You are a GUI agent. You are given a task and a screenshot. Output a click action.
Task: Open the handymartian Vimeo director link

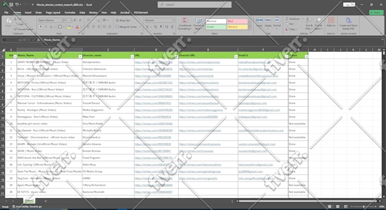click(199, 62)
